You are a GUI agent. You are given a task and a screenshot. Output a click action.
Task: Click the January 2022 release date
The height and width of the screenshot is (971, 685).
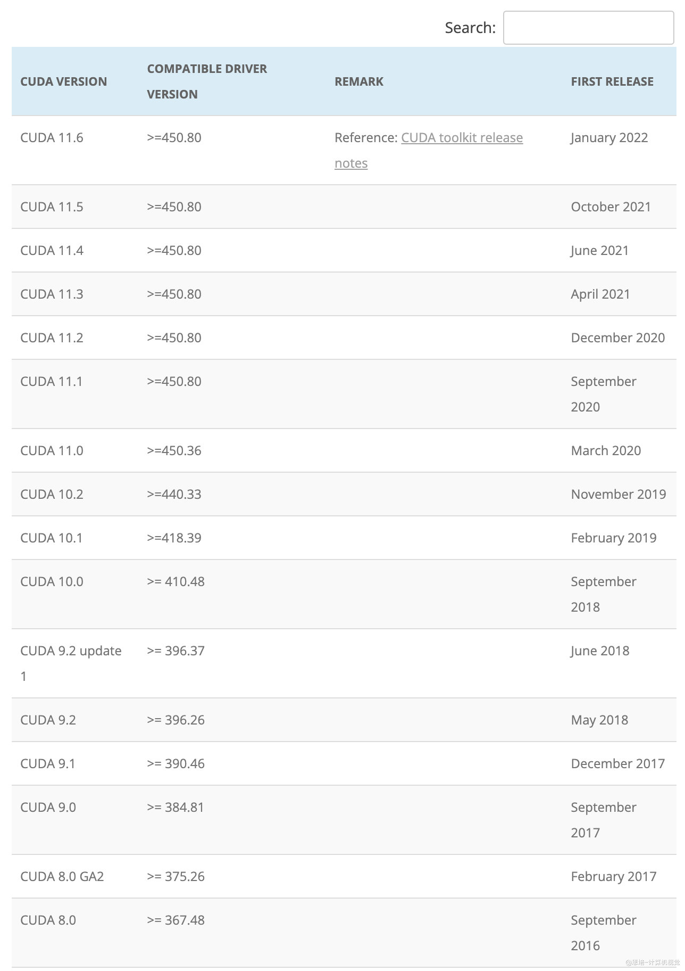609,137
